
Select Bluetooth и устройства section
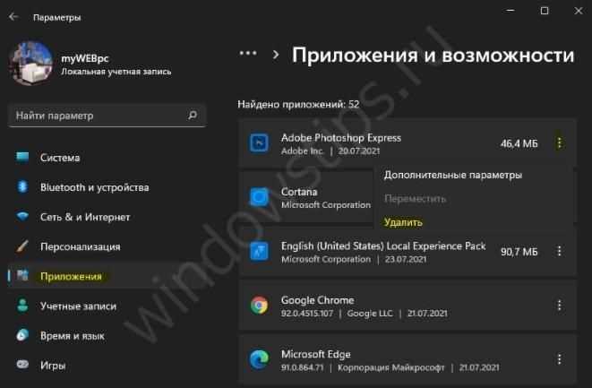pyautogui.click(x=94, y=187)
